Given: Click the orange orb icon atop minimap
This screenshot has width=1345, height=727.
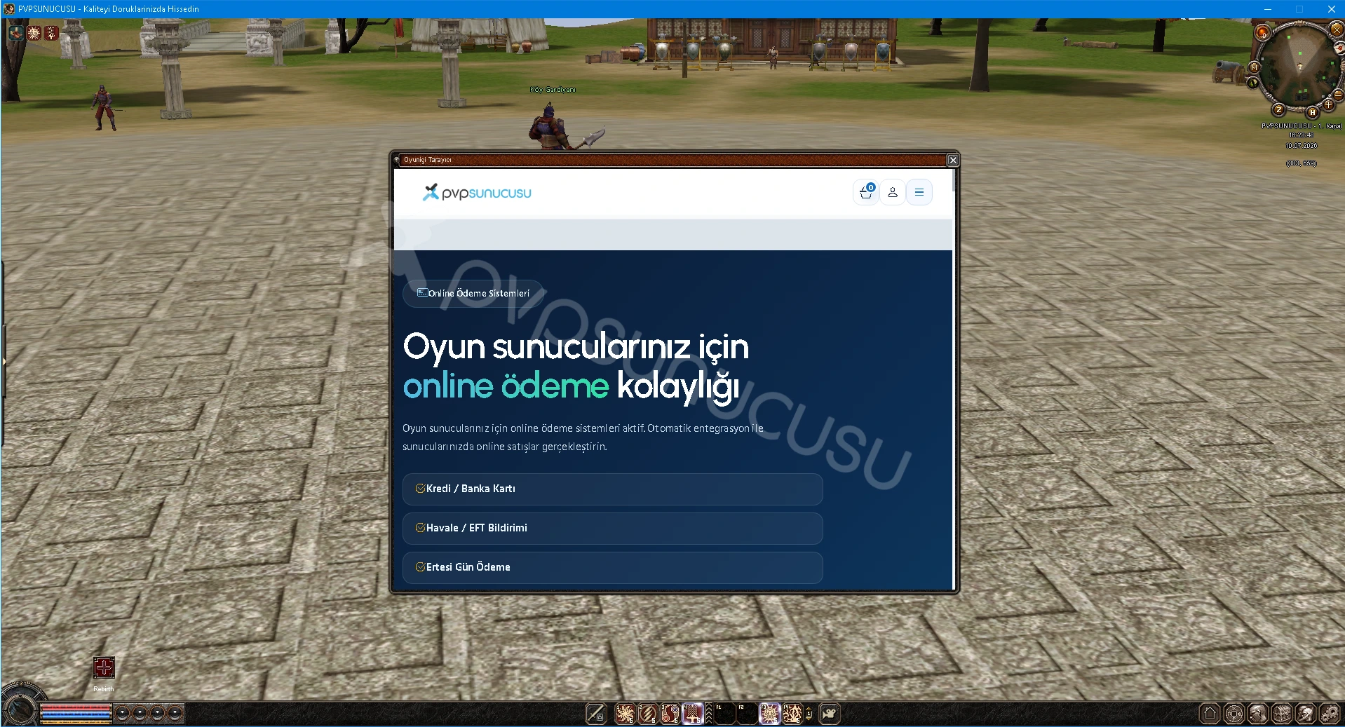Looking at the screenshot, I should point(1262,32).
